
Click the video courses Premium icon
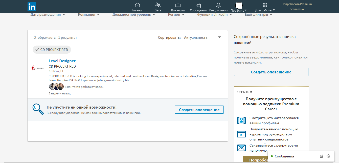241,134
